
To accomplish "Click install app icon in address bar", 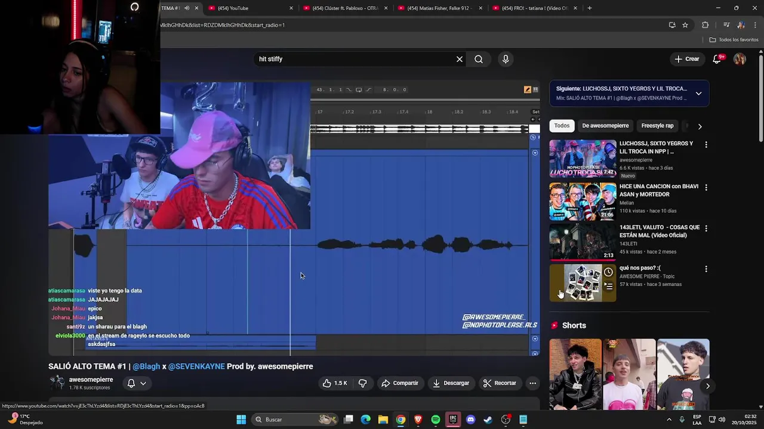I will tap(672, 25).
